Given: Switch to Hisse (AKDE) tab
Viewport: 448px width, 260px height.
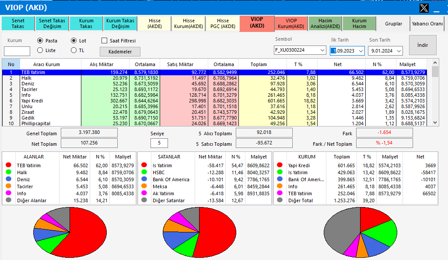Looking at the screenshot, I should coord(154,24).
